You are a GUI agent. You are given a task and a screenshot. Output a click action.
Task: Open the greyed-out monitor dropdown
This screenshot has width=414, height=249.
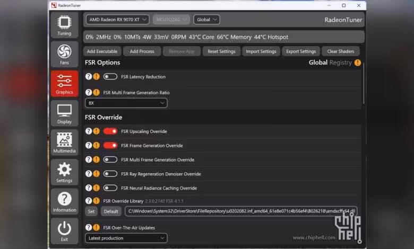[171, 20]
